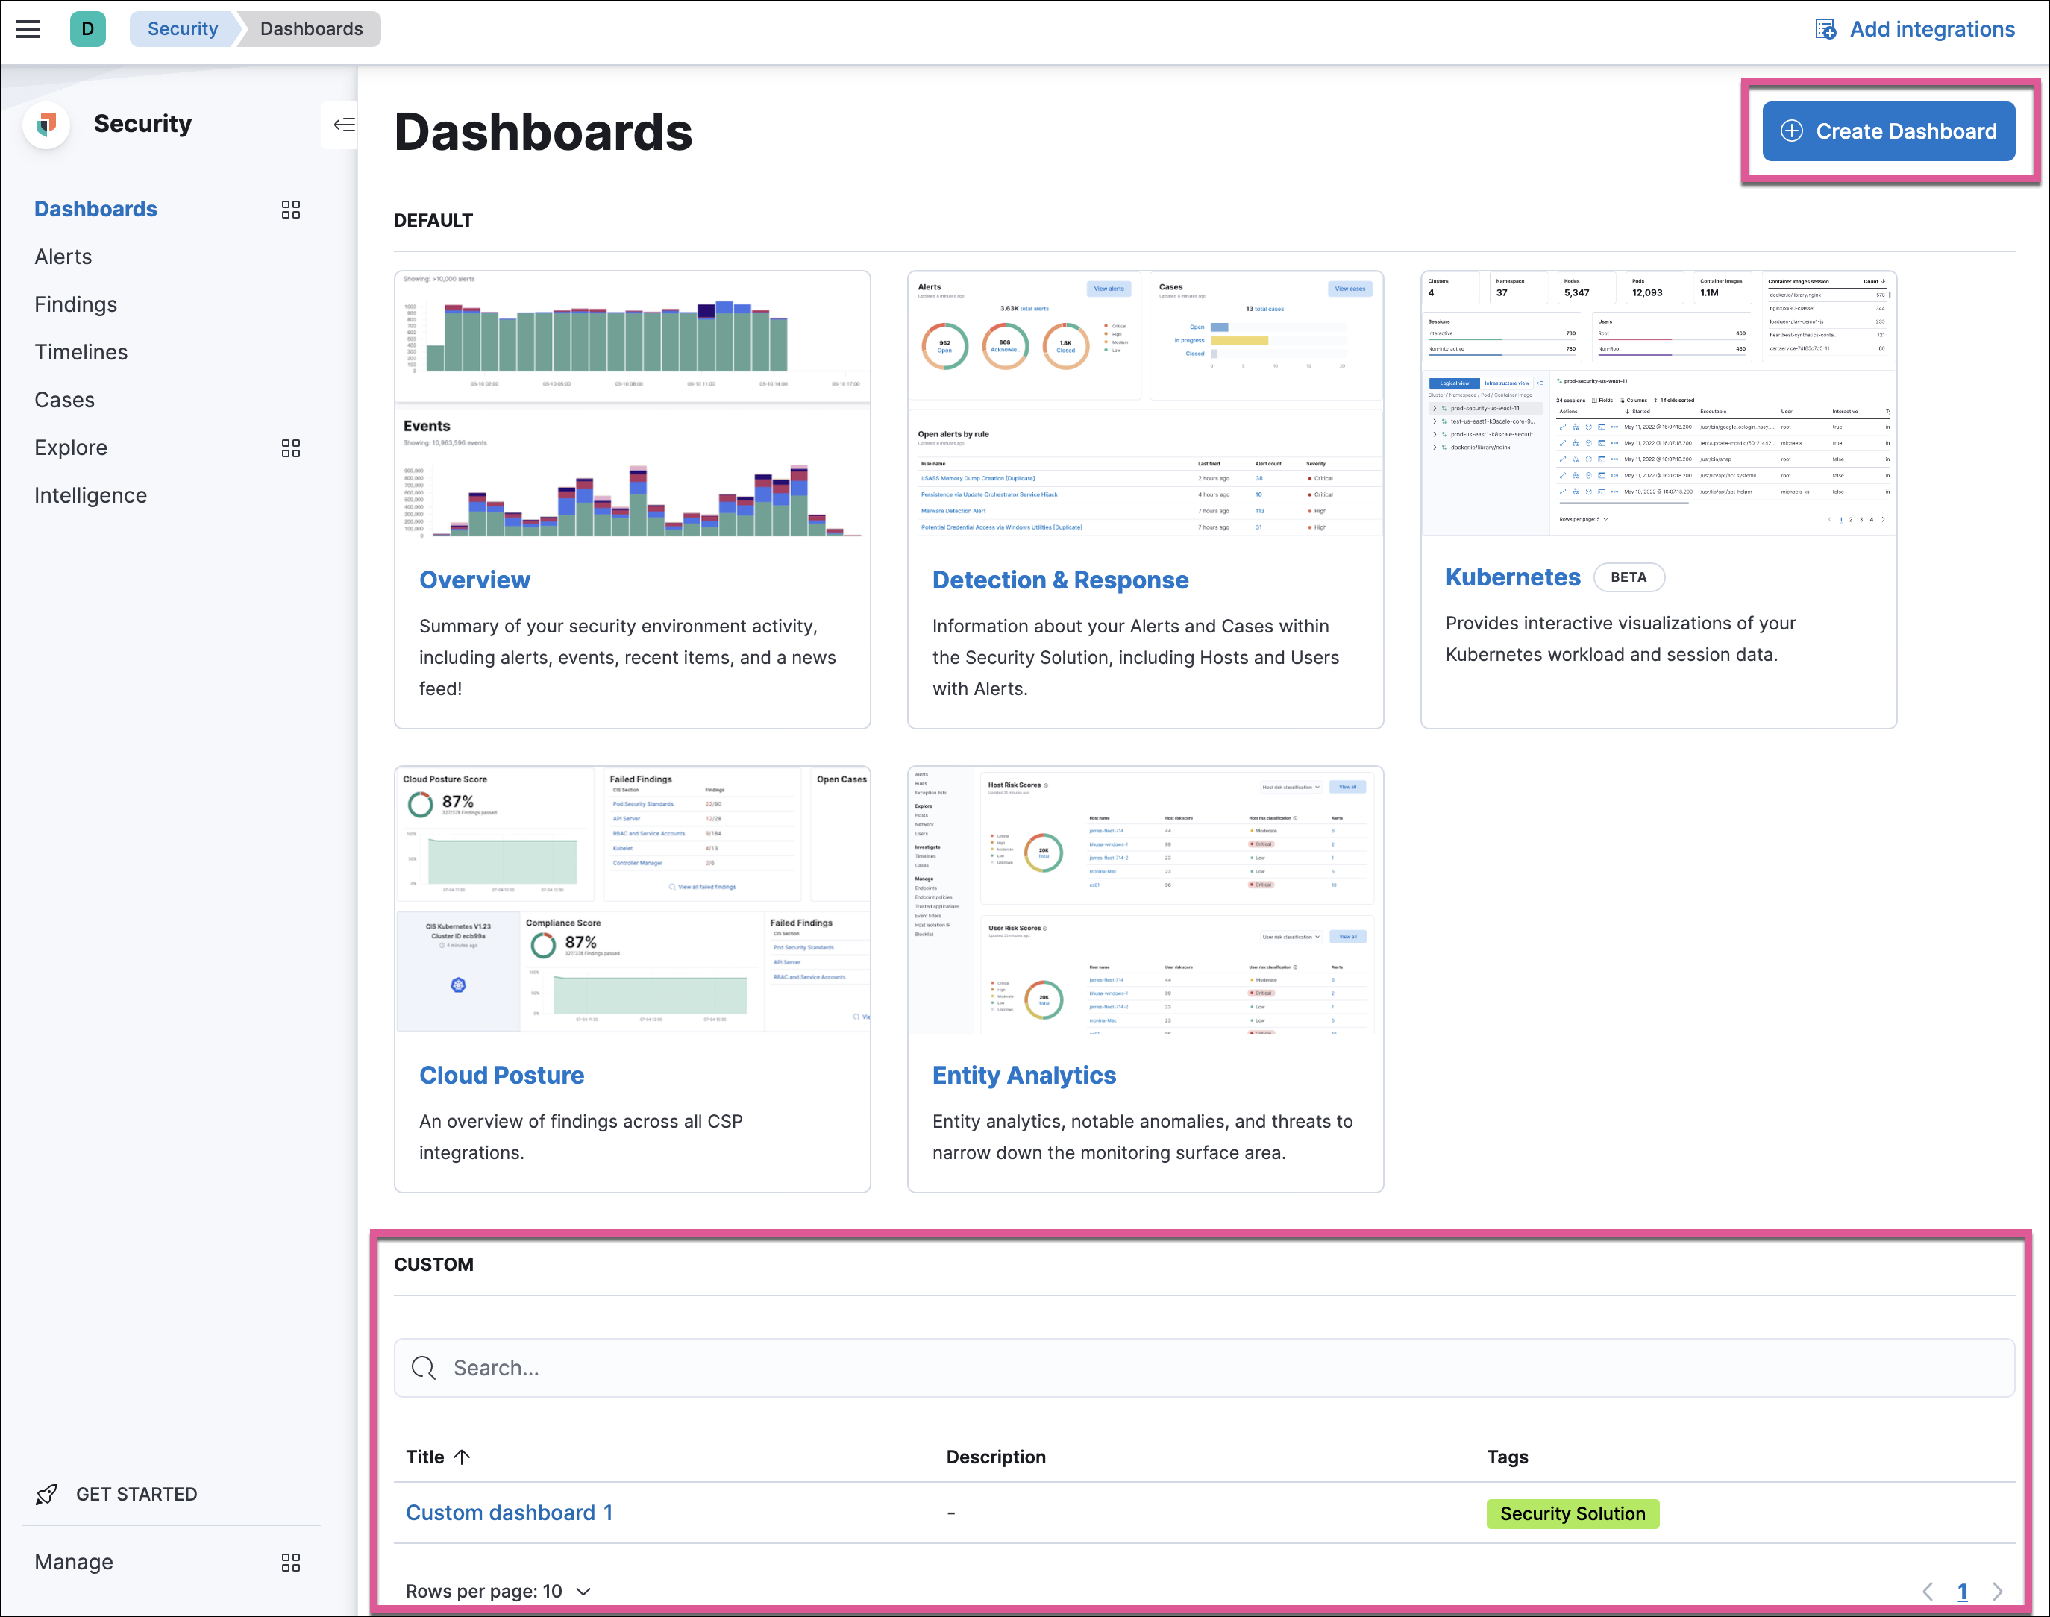Open Timelines from the Security sidebar
The height and width of the screenshot is (1617, 2050).
pos(81,351)
